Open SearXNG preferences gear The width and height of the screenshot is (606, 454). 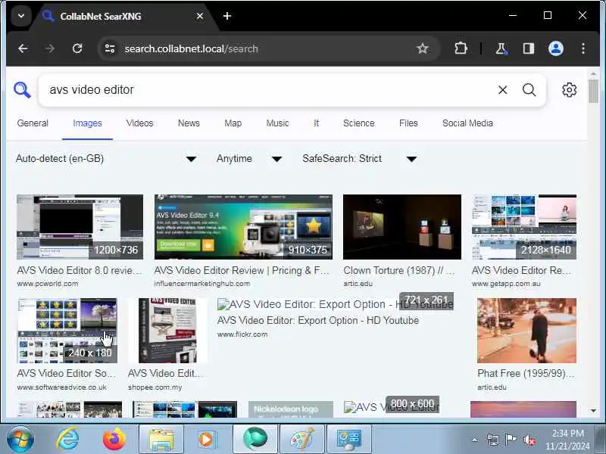coord(569,90)
